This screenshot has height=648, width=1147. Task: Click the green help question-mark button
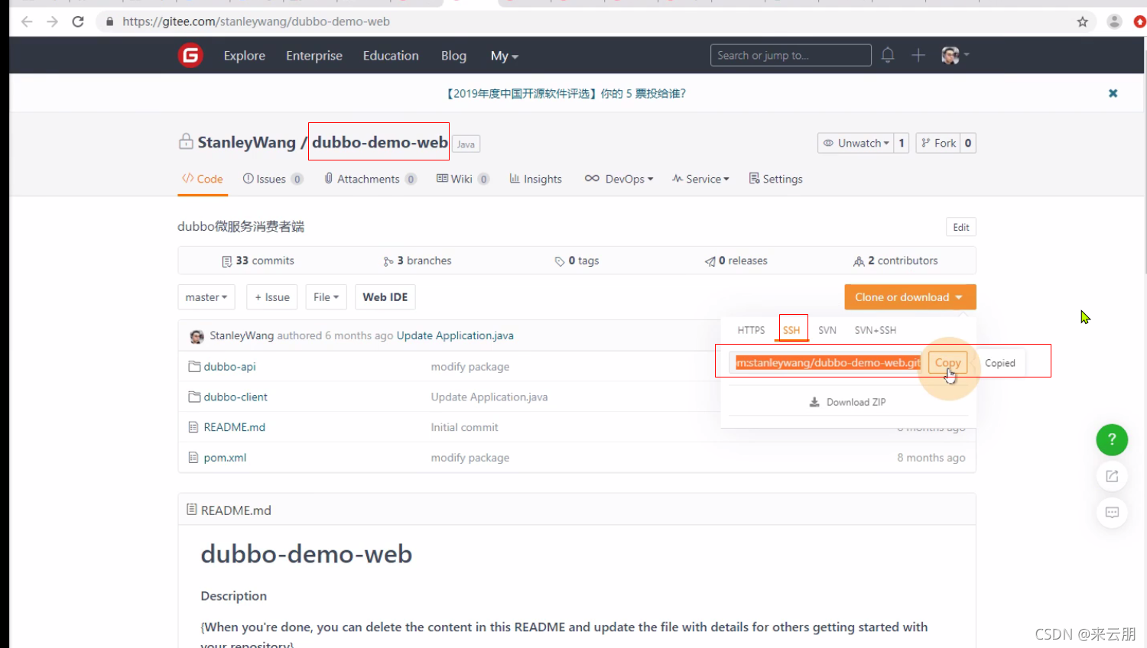click(x=1112, y=439)
